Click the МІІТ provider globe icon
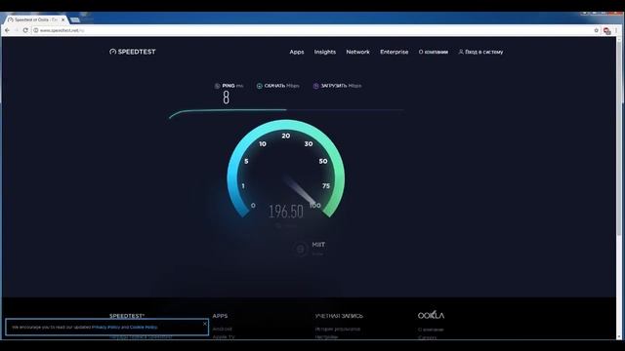The height and width of the screenshot is (351, 625). point(301,250)
